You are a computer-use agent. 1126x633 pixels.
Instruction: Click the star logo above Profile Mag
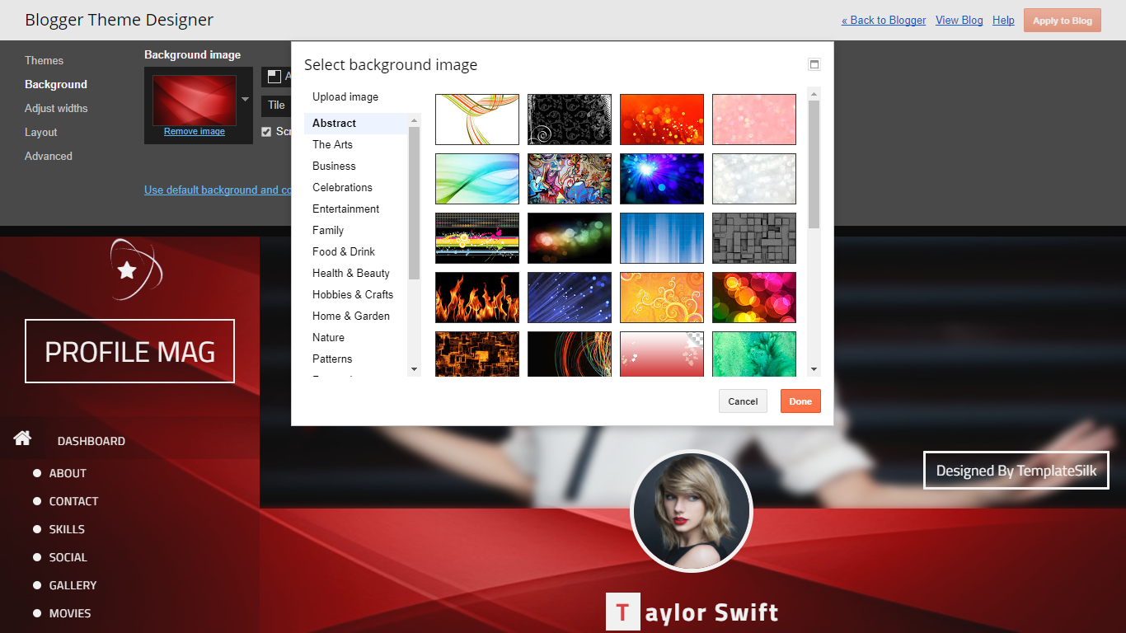tap(131, 269)
